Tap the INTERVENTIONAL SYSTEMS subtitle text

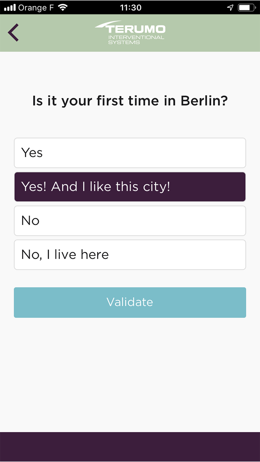[136, 40]
